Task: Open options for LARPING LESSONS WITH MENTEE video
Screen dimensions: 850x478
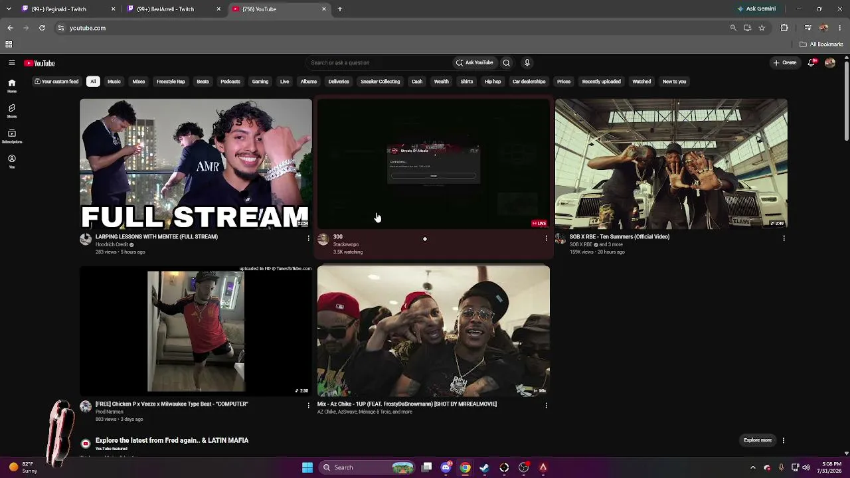Action: 308,238
